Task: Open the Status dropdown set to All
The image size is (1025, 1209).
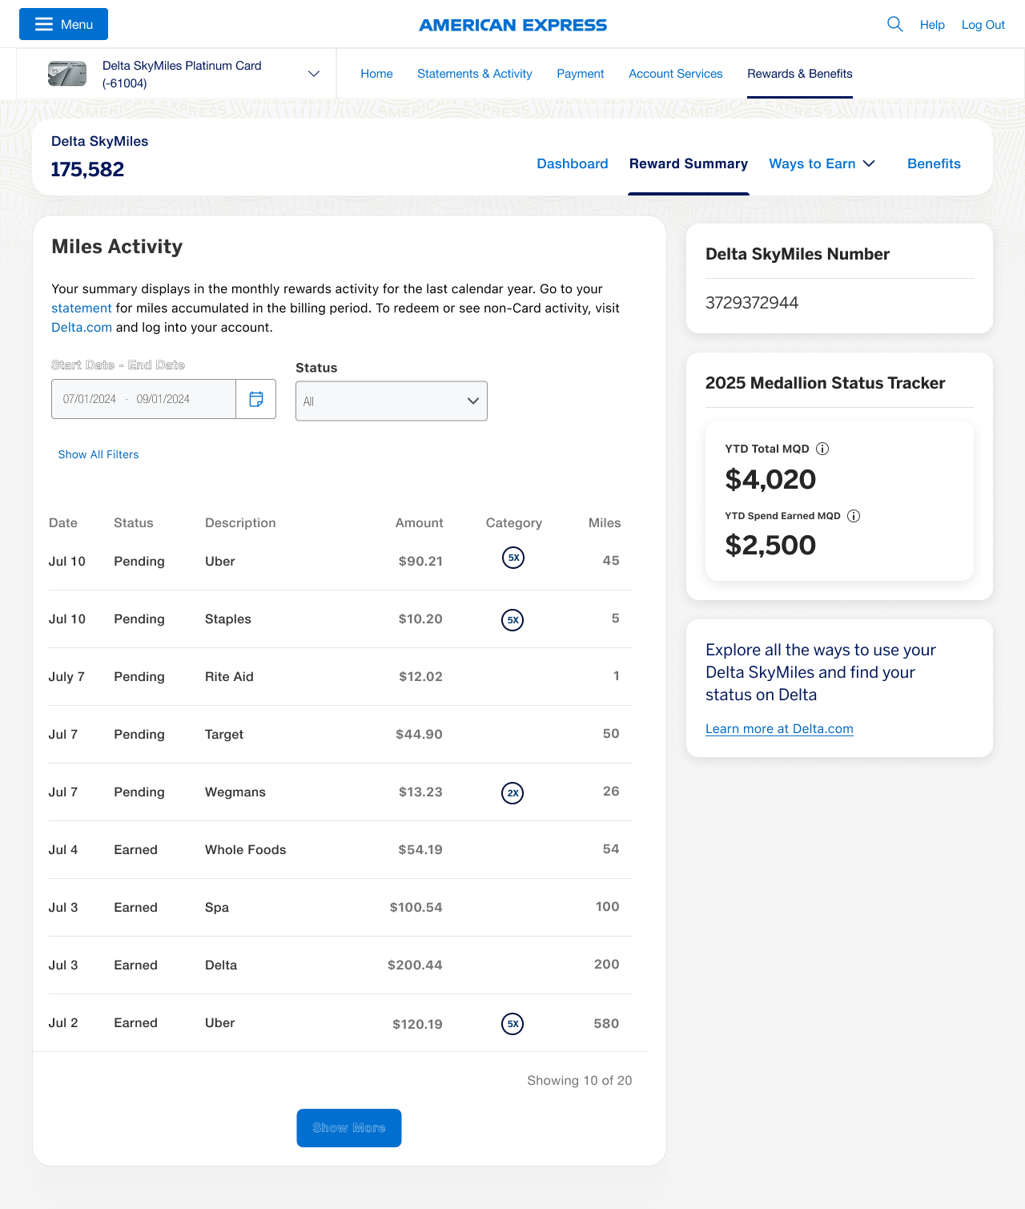Action: (392, 401)
